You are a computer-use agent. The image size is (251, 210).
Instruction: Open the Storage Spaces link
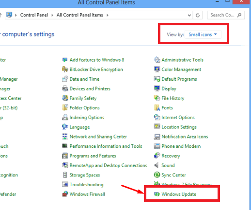point(85,175)
